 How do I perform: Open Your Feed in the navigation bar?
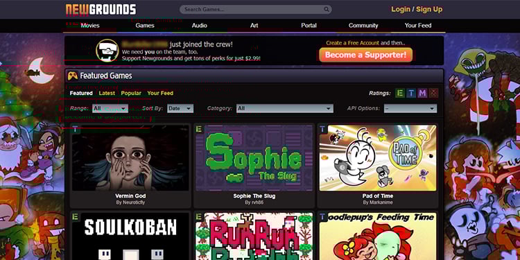point(418,26)
